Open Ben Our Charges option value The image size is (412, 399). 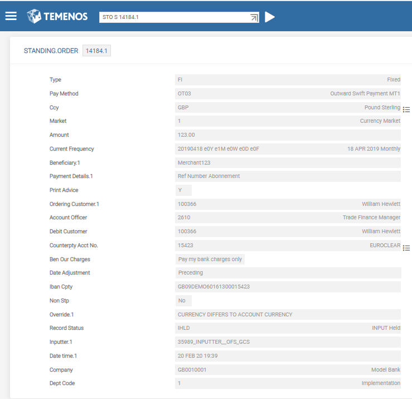[210, 259]
